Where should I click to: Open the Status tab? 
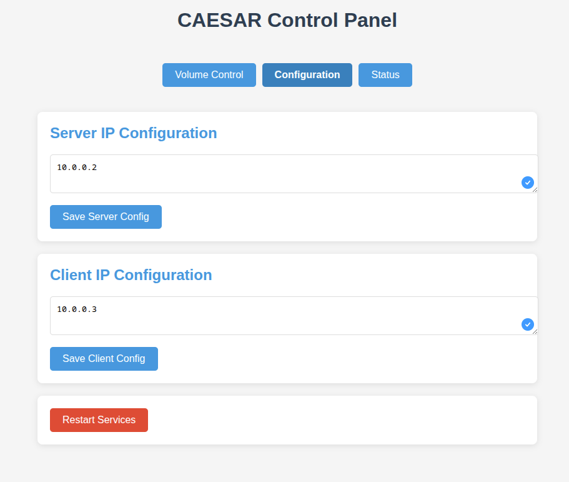click(385, 75)
